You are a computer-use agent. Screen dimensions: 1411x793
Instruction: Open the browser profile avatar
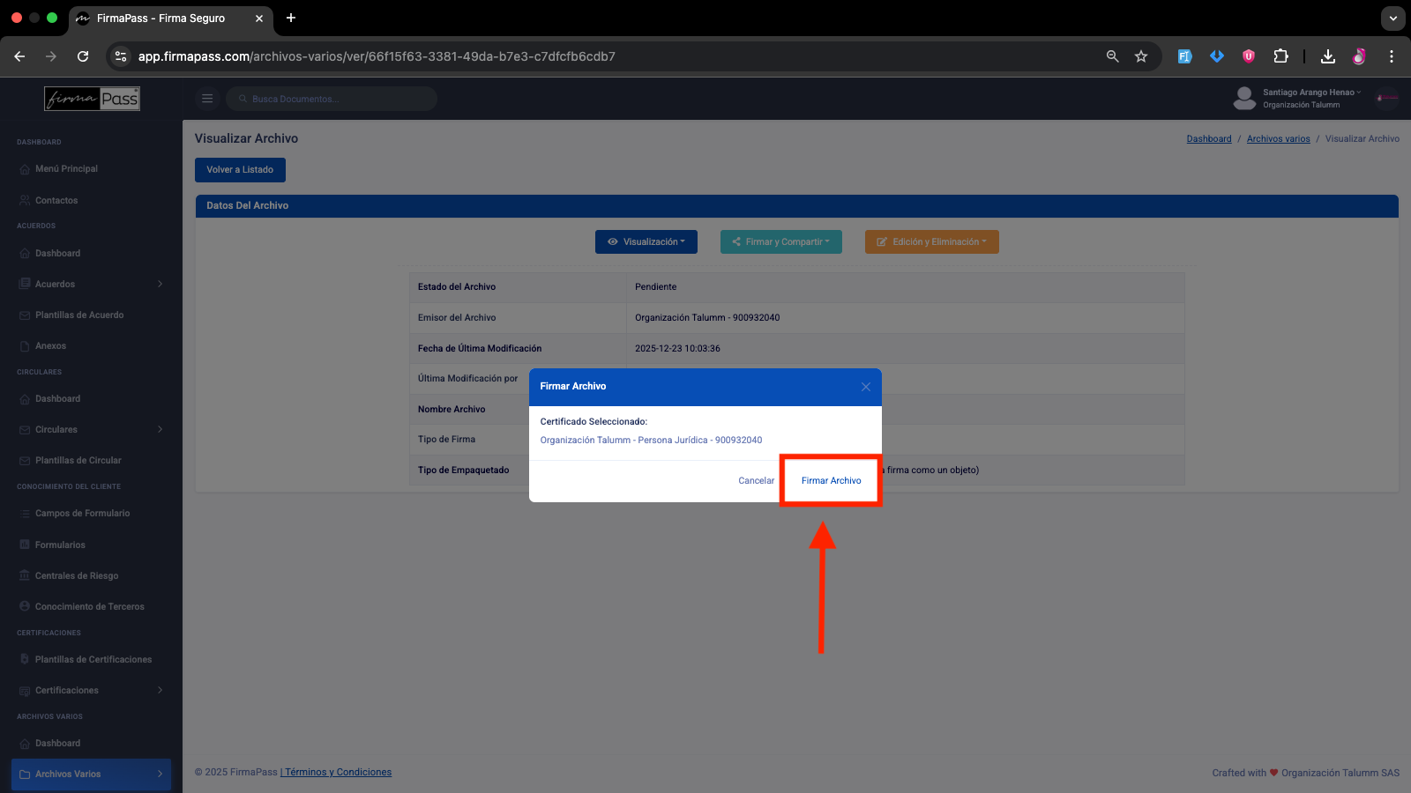[x=1359, y=56]
